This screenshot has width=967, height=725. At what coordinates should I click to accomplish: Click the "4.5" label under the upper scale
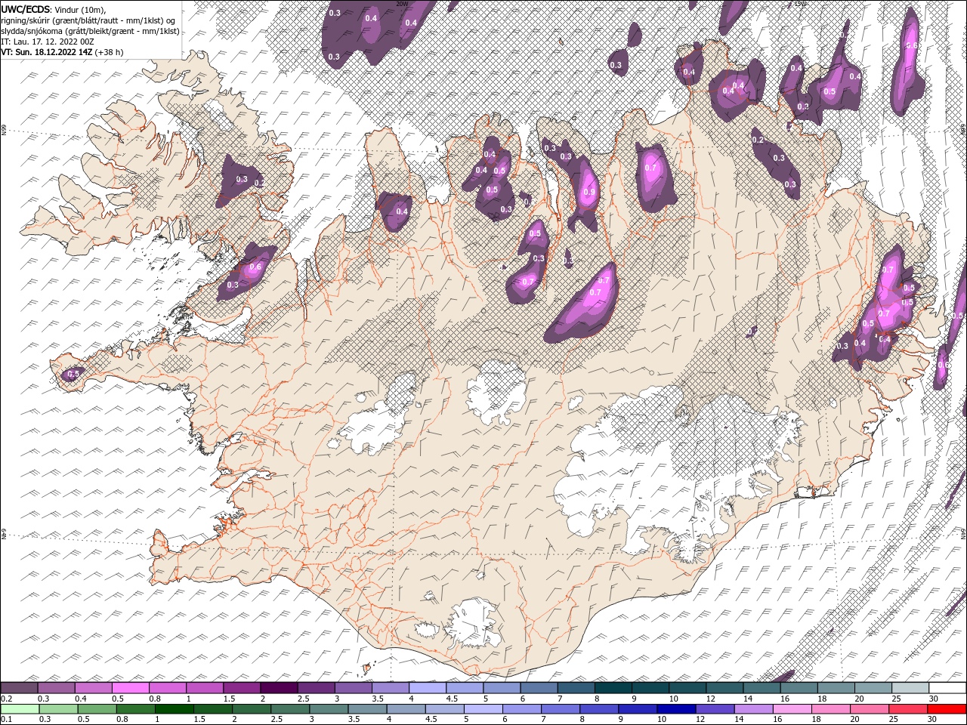(x=452, y=699)
